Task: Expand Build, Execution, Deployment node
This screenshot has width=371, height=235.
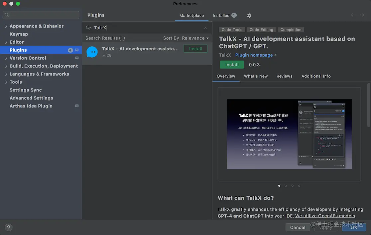Action: tap(6, 66)
